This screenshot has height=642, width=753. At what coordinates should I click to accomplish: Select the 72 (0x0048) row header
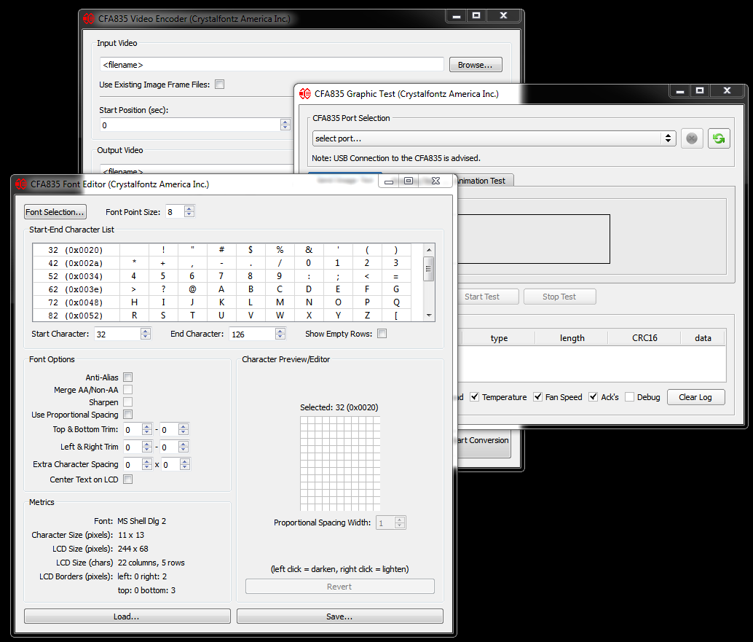tap(76, 302)
